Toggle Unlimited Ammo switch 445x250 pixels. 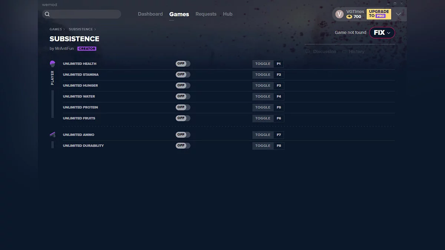point(183,135)
